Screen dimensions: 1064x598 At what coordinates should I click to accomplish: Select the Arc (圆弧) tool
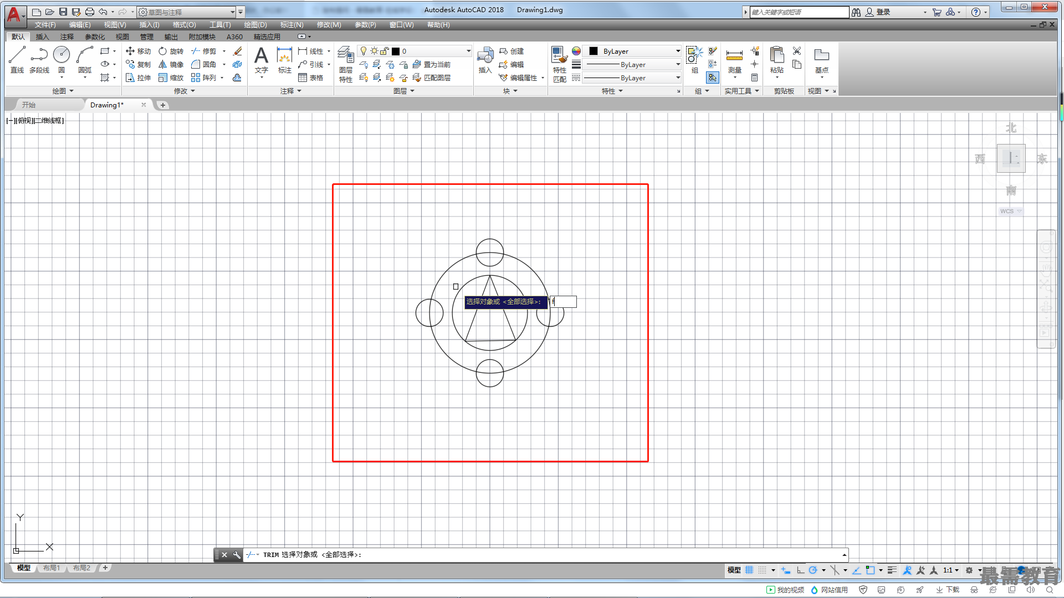point(85,59)
